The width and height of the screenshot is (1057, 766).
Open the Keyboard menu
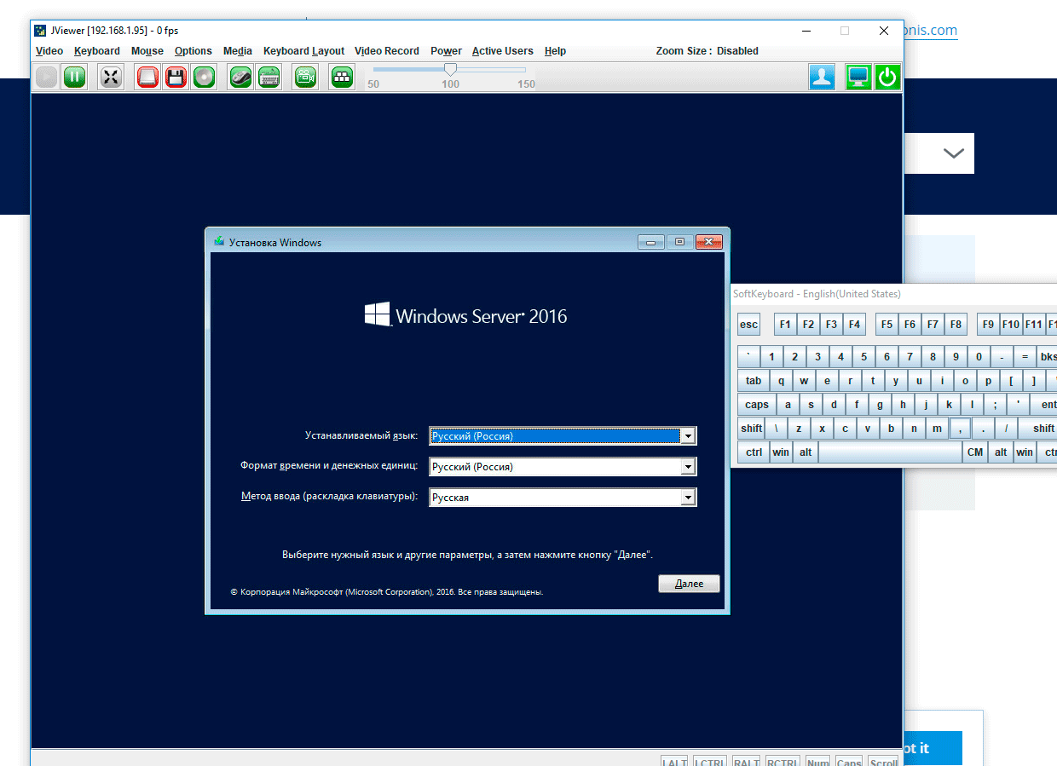click(97, 51)
